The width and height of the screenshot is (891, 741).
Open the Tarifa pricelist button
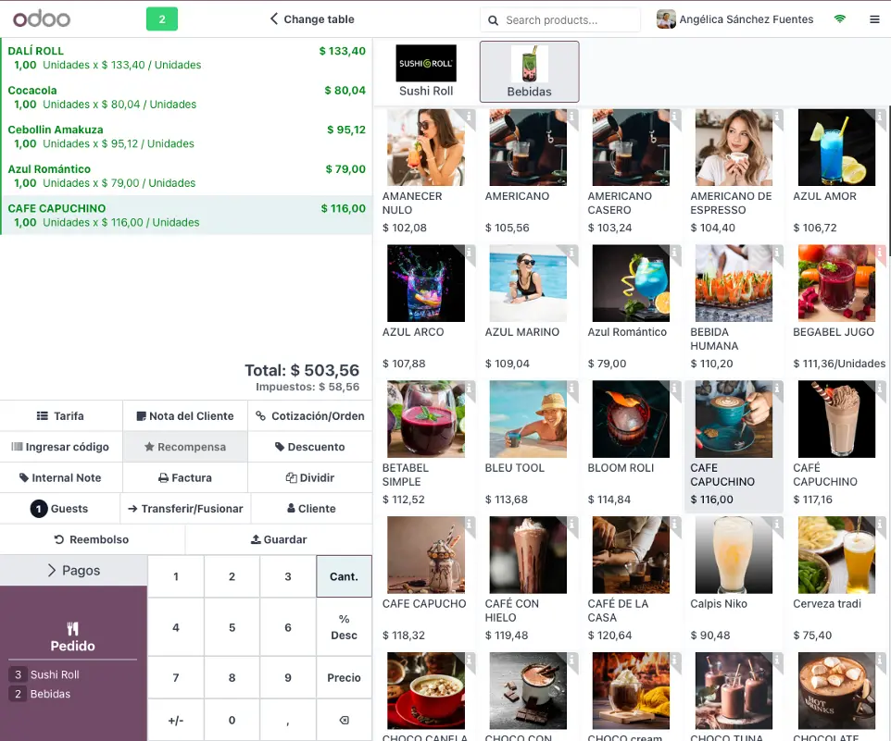61,416
